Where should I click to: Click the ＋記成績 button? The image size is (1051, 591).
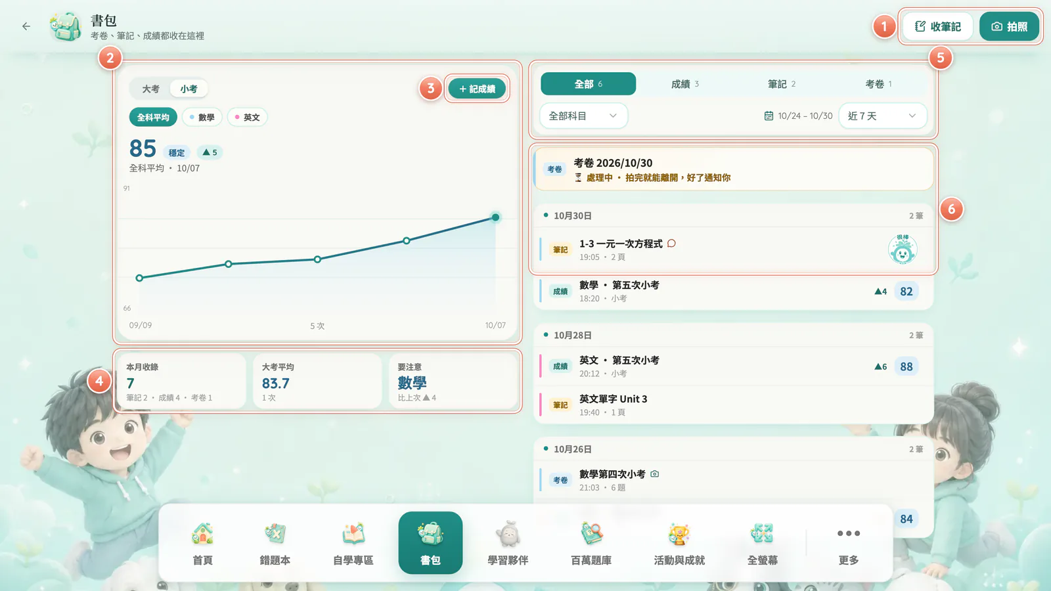(x=477, y=89)
